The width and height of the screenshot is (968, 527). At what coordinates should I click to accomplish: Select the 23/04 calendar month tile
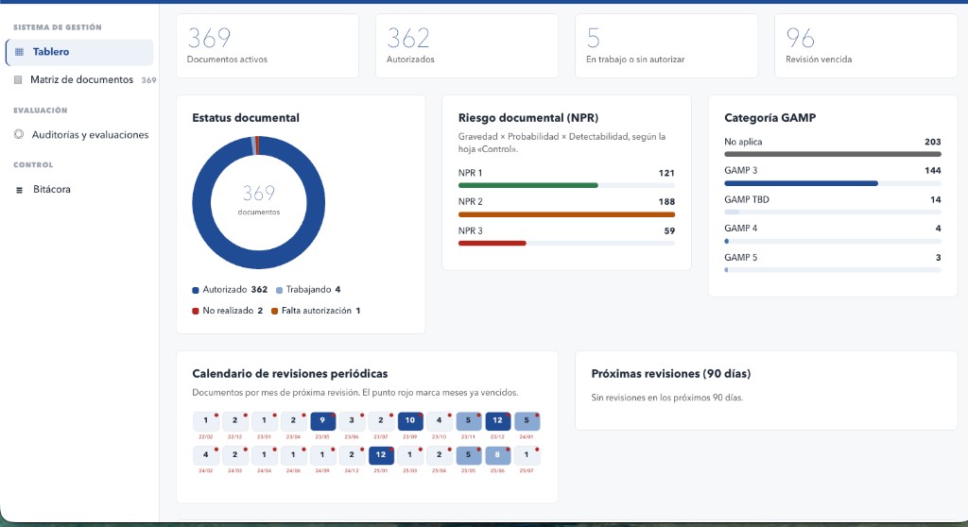[293, 421]
